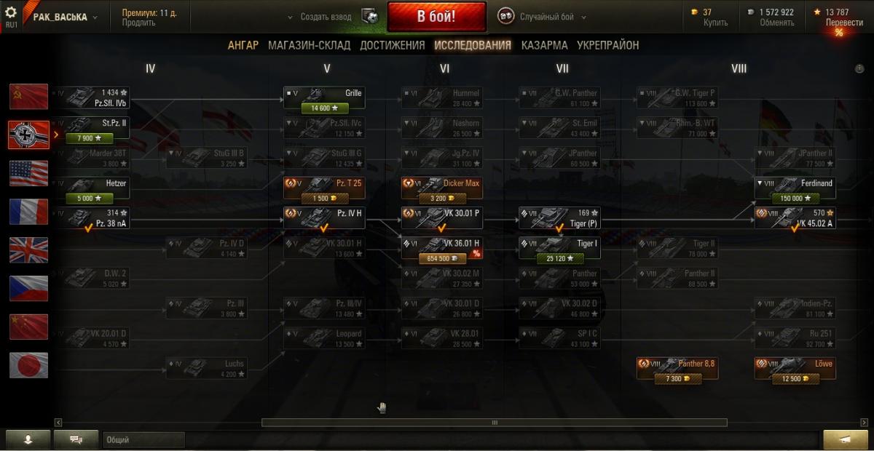Screen dimensions: 874x451
Task: Open the РАК_ВАСЬКА account dropdown
Action: pos(66,17)
